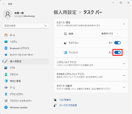132x114 pixels.
Task: Turn off the タスク ビュー toggle
Action: (x=117, y=43)
